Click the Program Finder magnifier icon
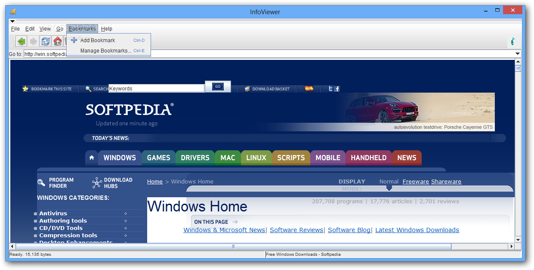The image size is (534, 270). coord(41,183)
